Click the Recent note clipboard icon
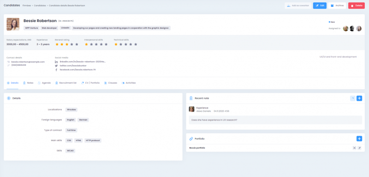The width and height of the screenshot is (369, 177). 191,98
